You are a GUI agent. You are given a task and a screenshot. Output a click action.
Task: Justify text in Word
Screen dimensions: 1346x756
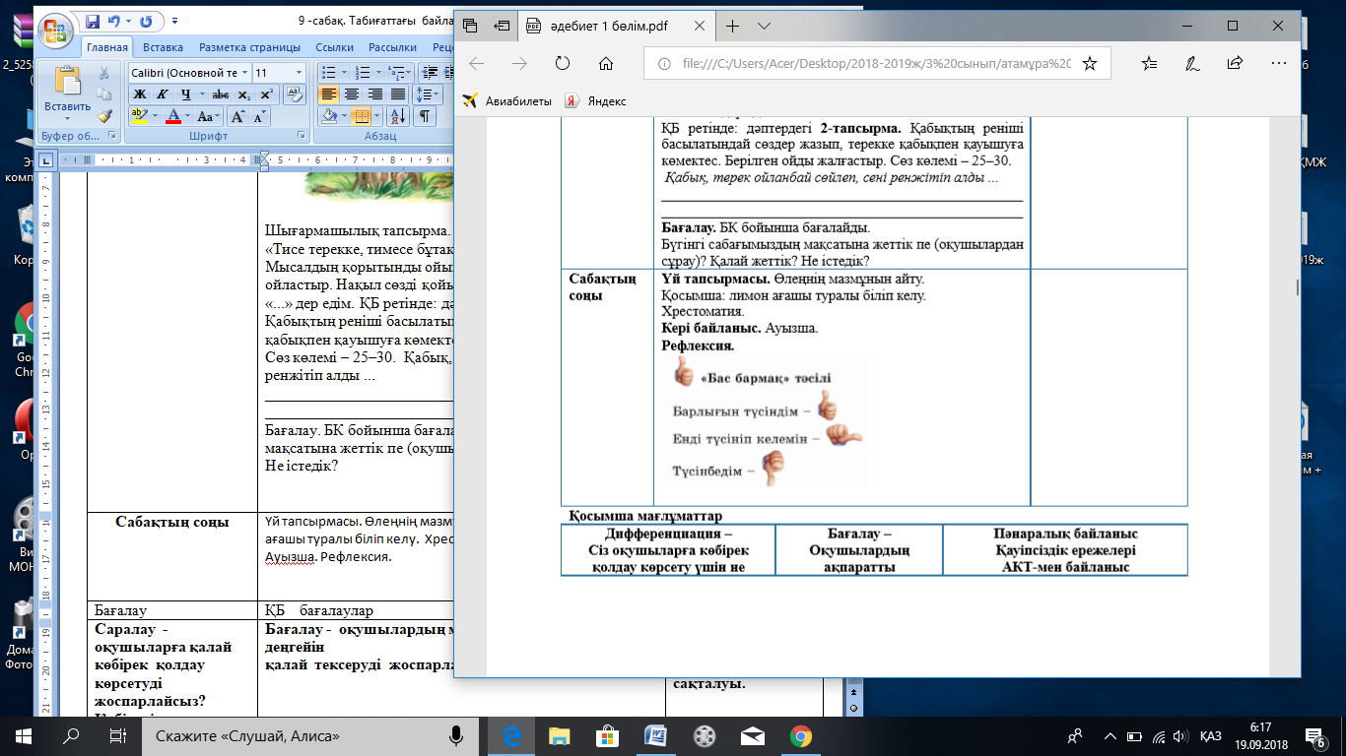(x=398, y=94)
